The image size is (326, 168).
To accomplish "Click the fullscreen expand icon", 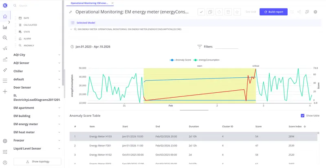I will (x=292, y=12).
